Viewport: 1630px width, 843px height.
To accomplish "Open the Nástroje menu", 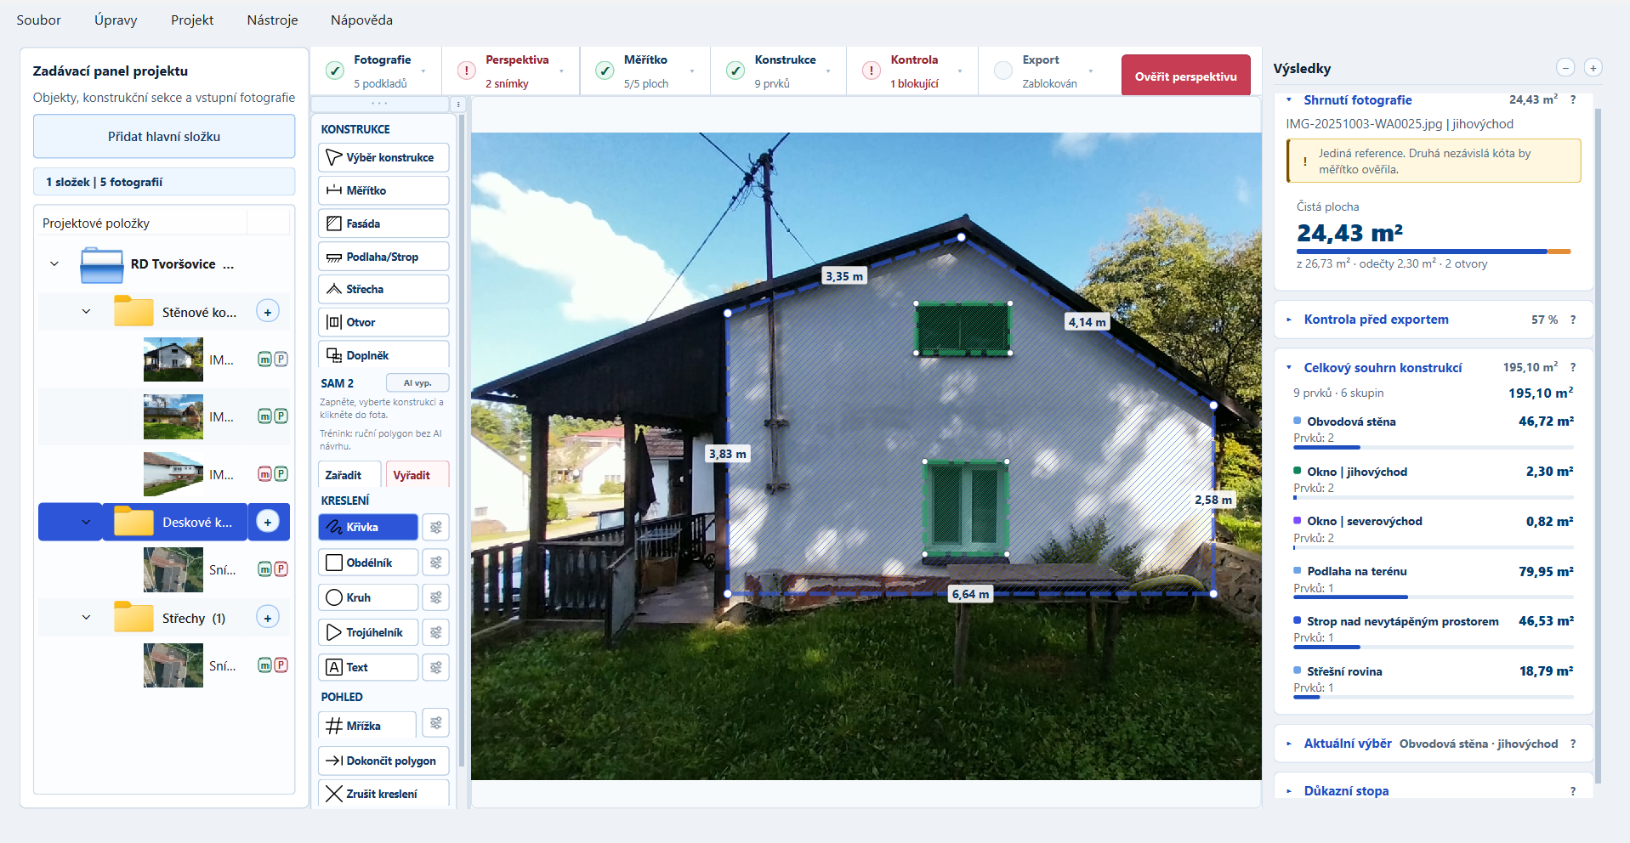I will (x=272, y=20).
